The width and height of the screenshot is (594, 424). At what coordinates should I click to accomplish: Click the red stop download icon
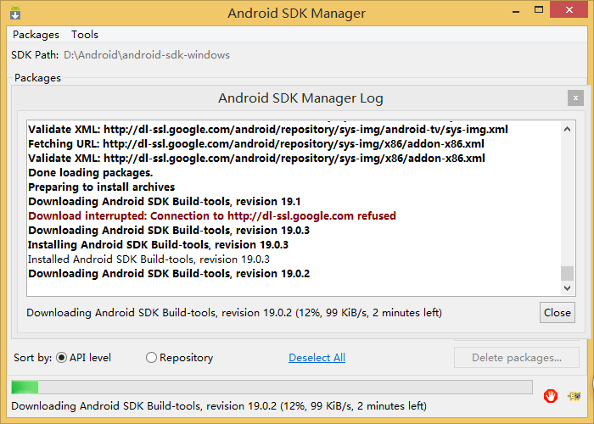coord(551,396)
